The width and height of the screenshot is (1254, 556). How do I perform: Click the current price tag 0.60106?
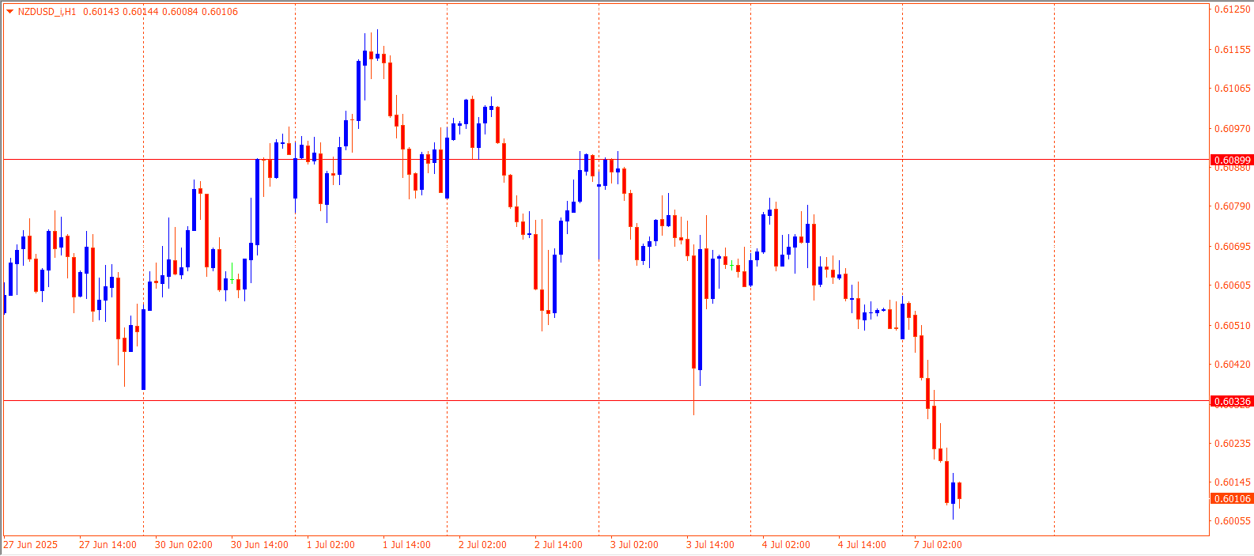click(1232, 498)
